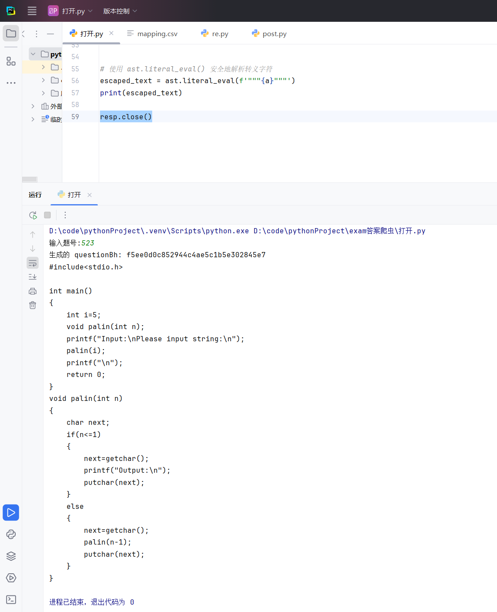Viewport: 497px width, 612px height.
Task: Expand the third subfolder in tree
Action: pyautogui.click(x=43, y=93)
